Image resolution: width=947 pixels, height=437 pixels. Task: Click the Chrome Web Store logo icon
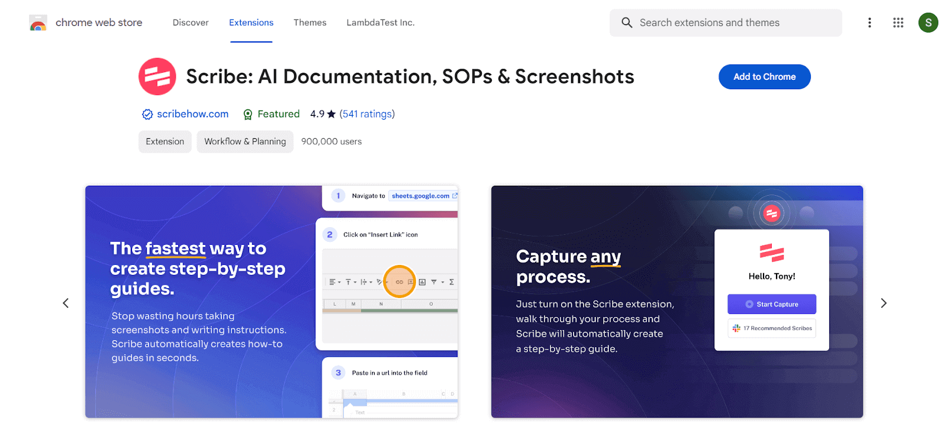pos(38,23)
